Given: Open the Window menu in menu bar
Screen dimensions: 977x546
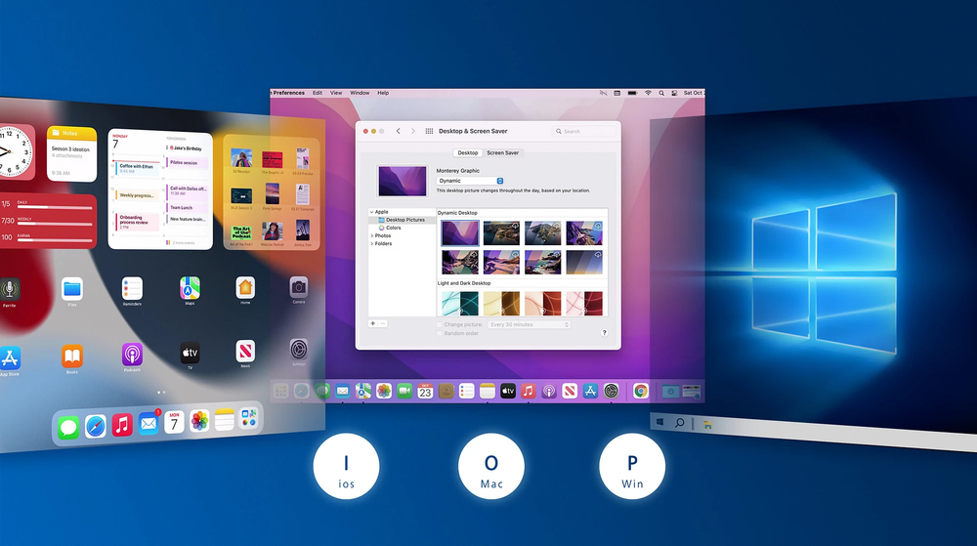Looking at the screenshot, I should click(360, 93).
